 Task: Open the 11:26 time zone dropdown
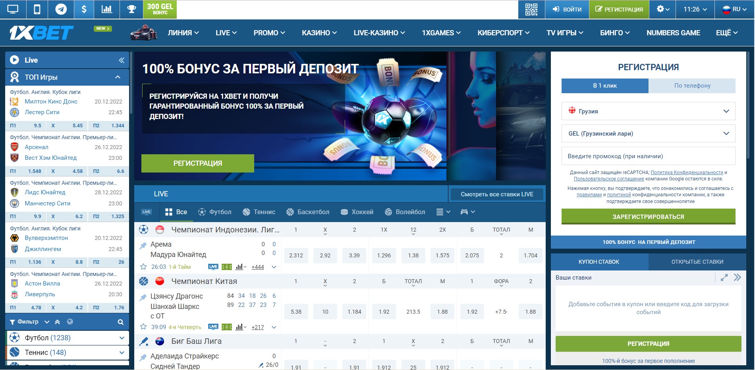tap(695, 9)
